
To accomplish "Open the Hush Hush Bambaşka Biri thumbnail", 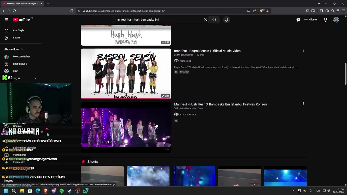I will [x=126, y=35].
